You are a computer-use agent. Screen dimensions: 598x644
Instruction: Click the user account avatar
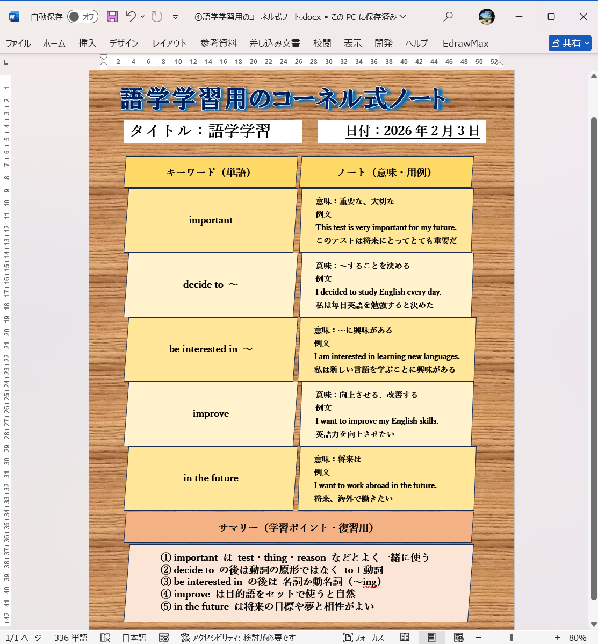(x=487, y=17)
